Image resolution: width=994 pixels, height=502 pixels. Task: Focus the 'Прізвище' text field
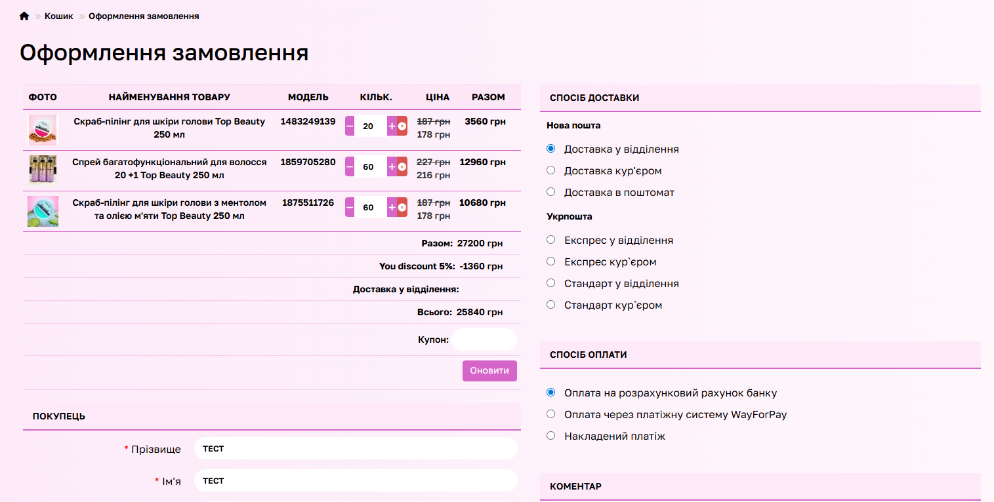tap(356, 449)
